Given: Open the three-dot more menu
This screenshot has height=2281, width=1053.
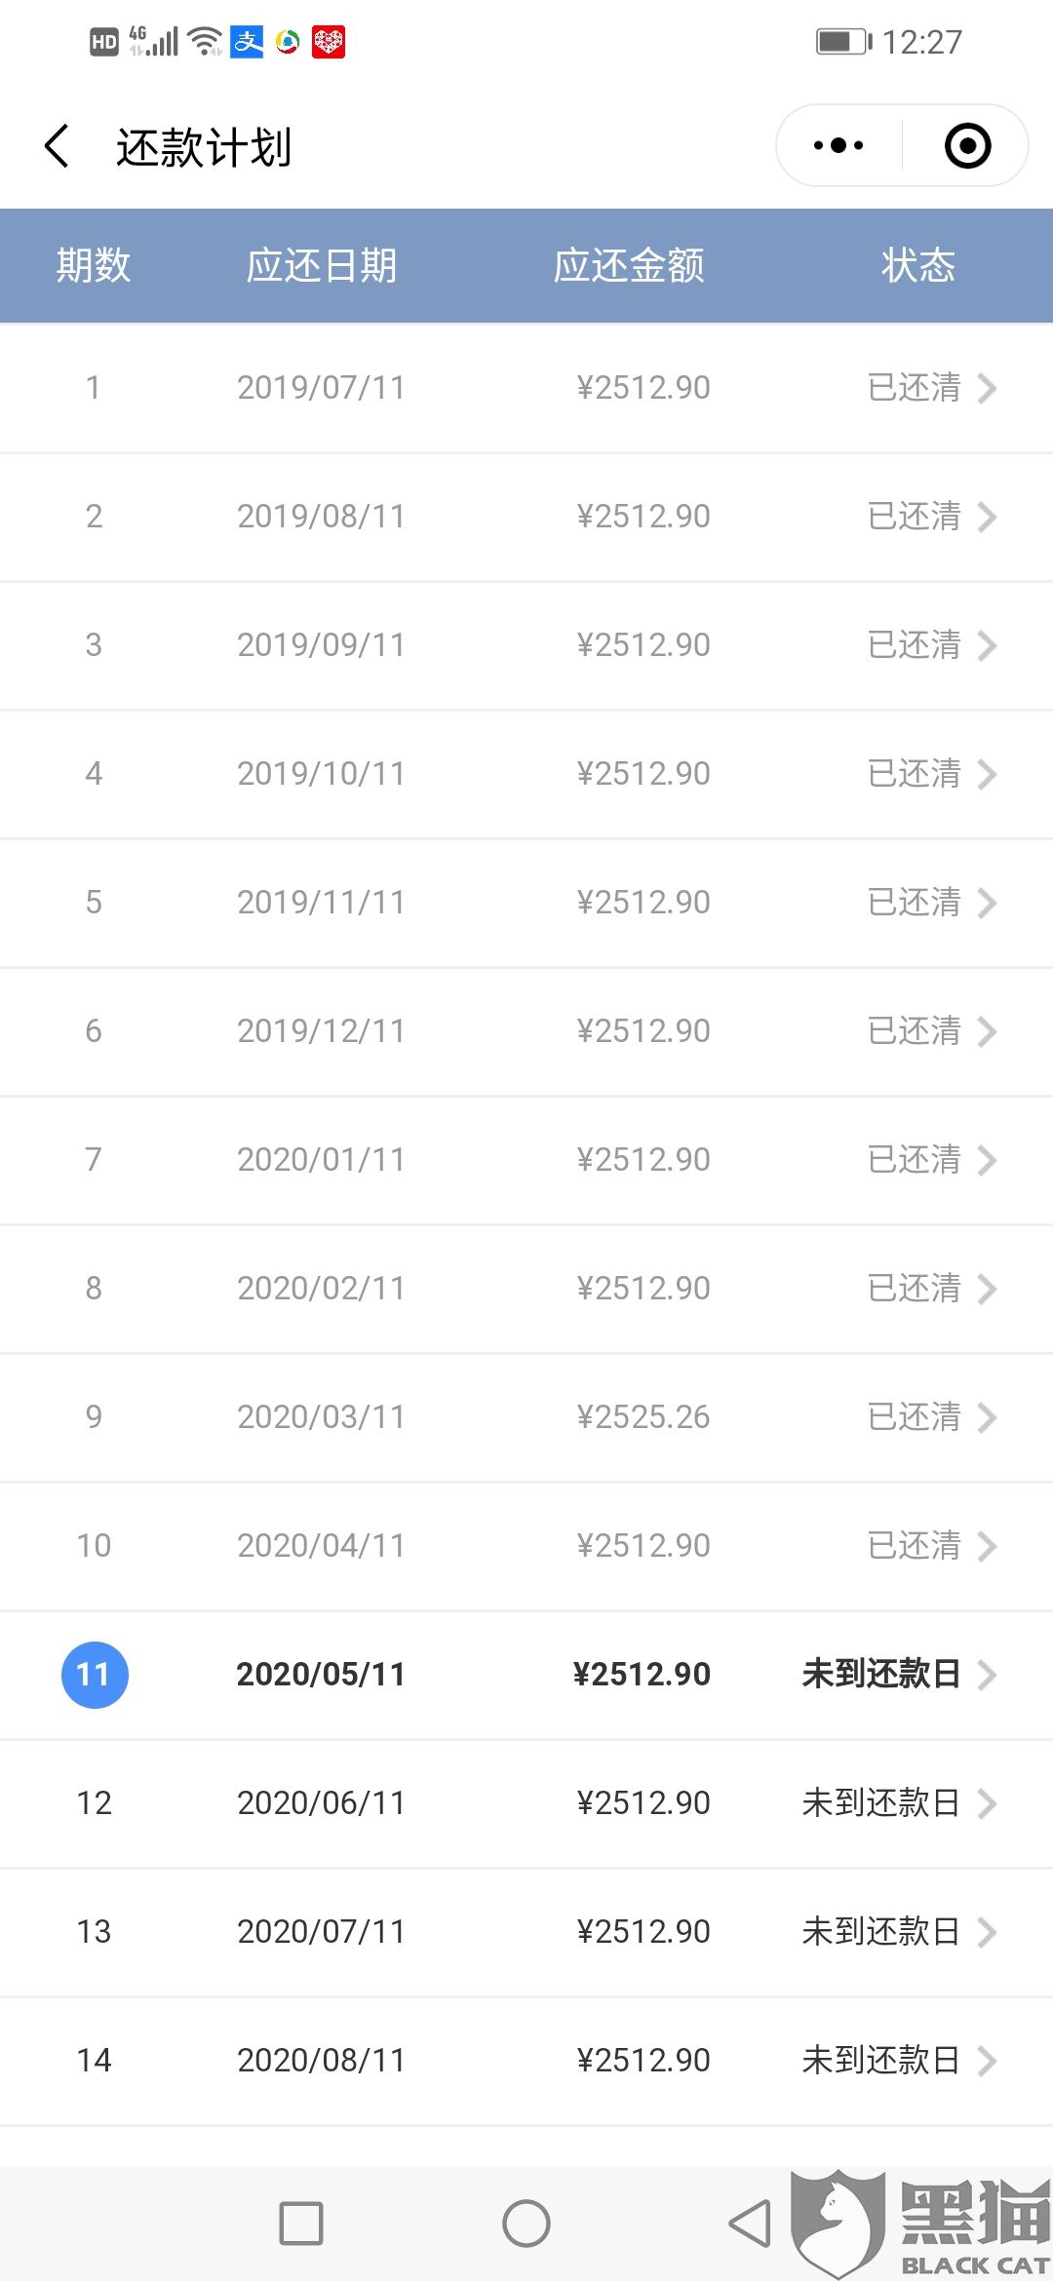Looking at the screenshot, I should pos(838,146).
